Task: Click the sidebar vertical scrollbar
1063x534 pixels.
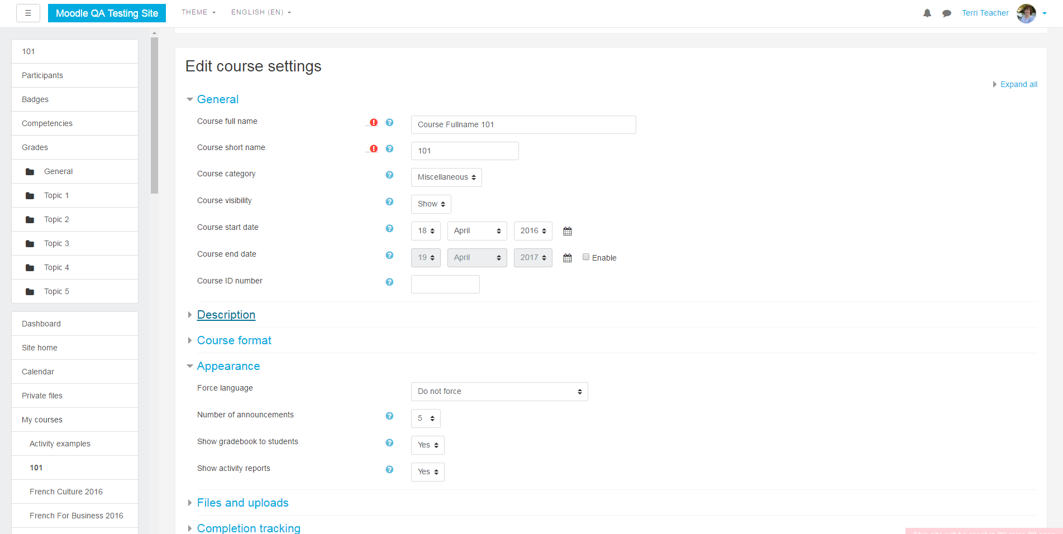Action: tap(155, 116)
